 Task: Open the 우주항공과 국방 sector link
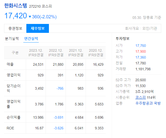[148, 103]
